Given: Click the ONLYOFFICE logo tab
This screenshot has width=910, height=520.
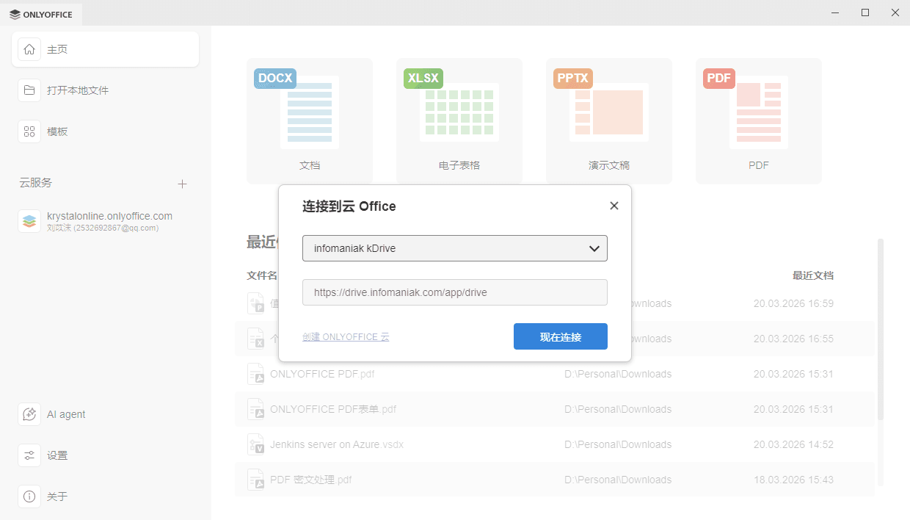Looking at the screenshot, I should tap(41, 13).
